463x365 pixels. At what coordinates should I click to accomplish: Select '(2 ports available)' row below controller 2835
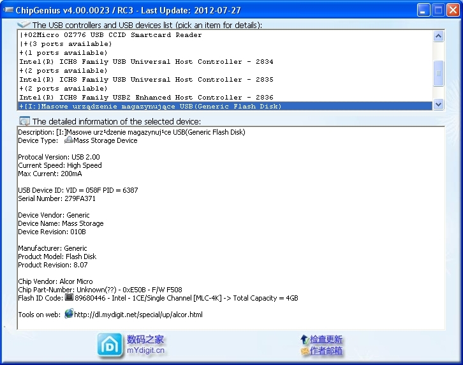tap(225, 88)
